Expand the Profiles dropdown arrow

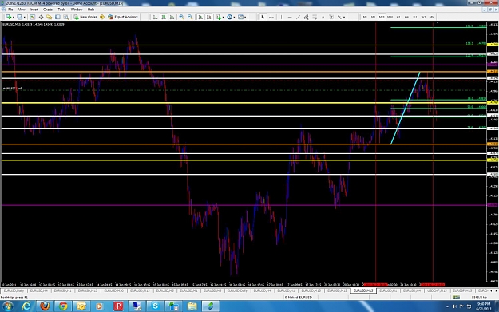pyautogui.click(x=24, y=18)
